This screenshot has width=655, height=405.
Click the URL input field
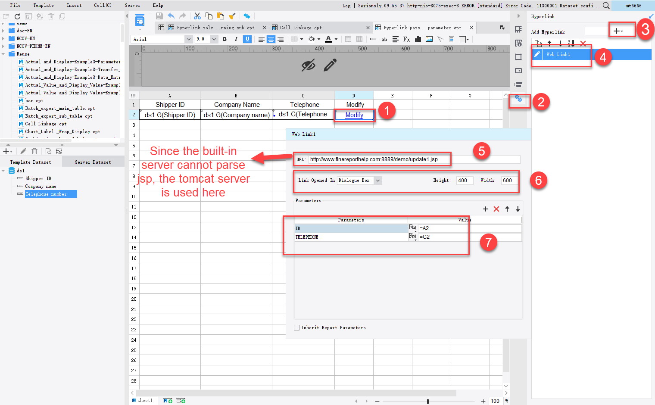(x=414, y=159)
